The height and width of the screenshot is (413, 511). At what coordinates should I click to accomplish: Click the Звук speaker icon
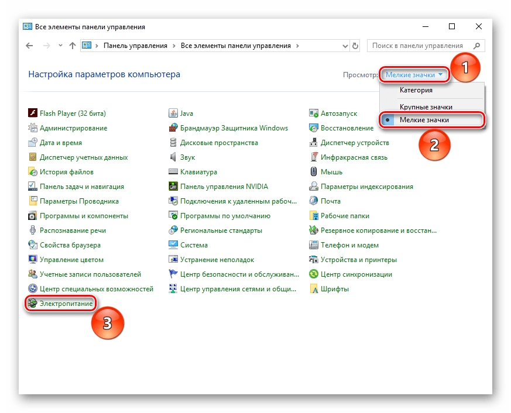pyautogui.click(x=173, y=157)
